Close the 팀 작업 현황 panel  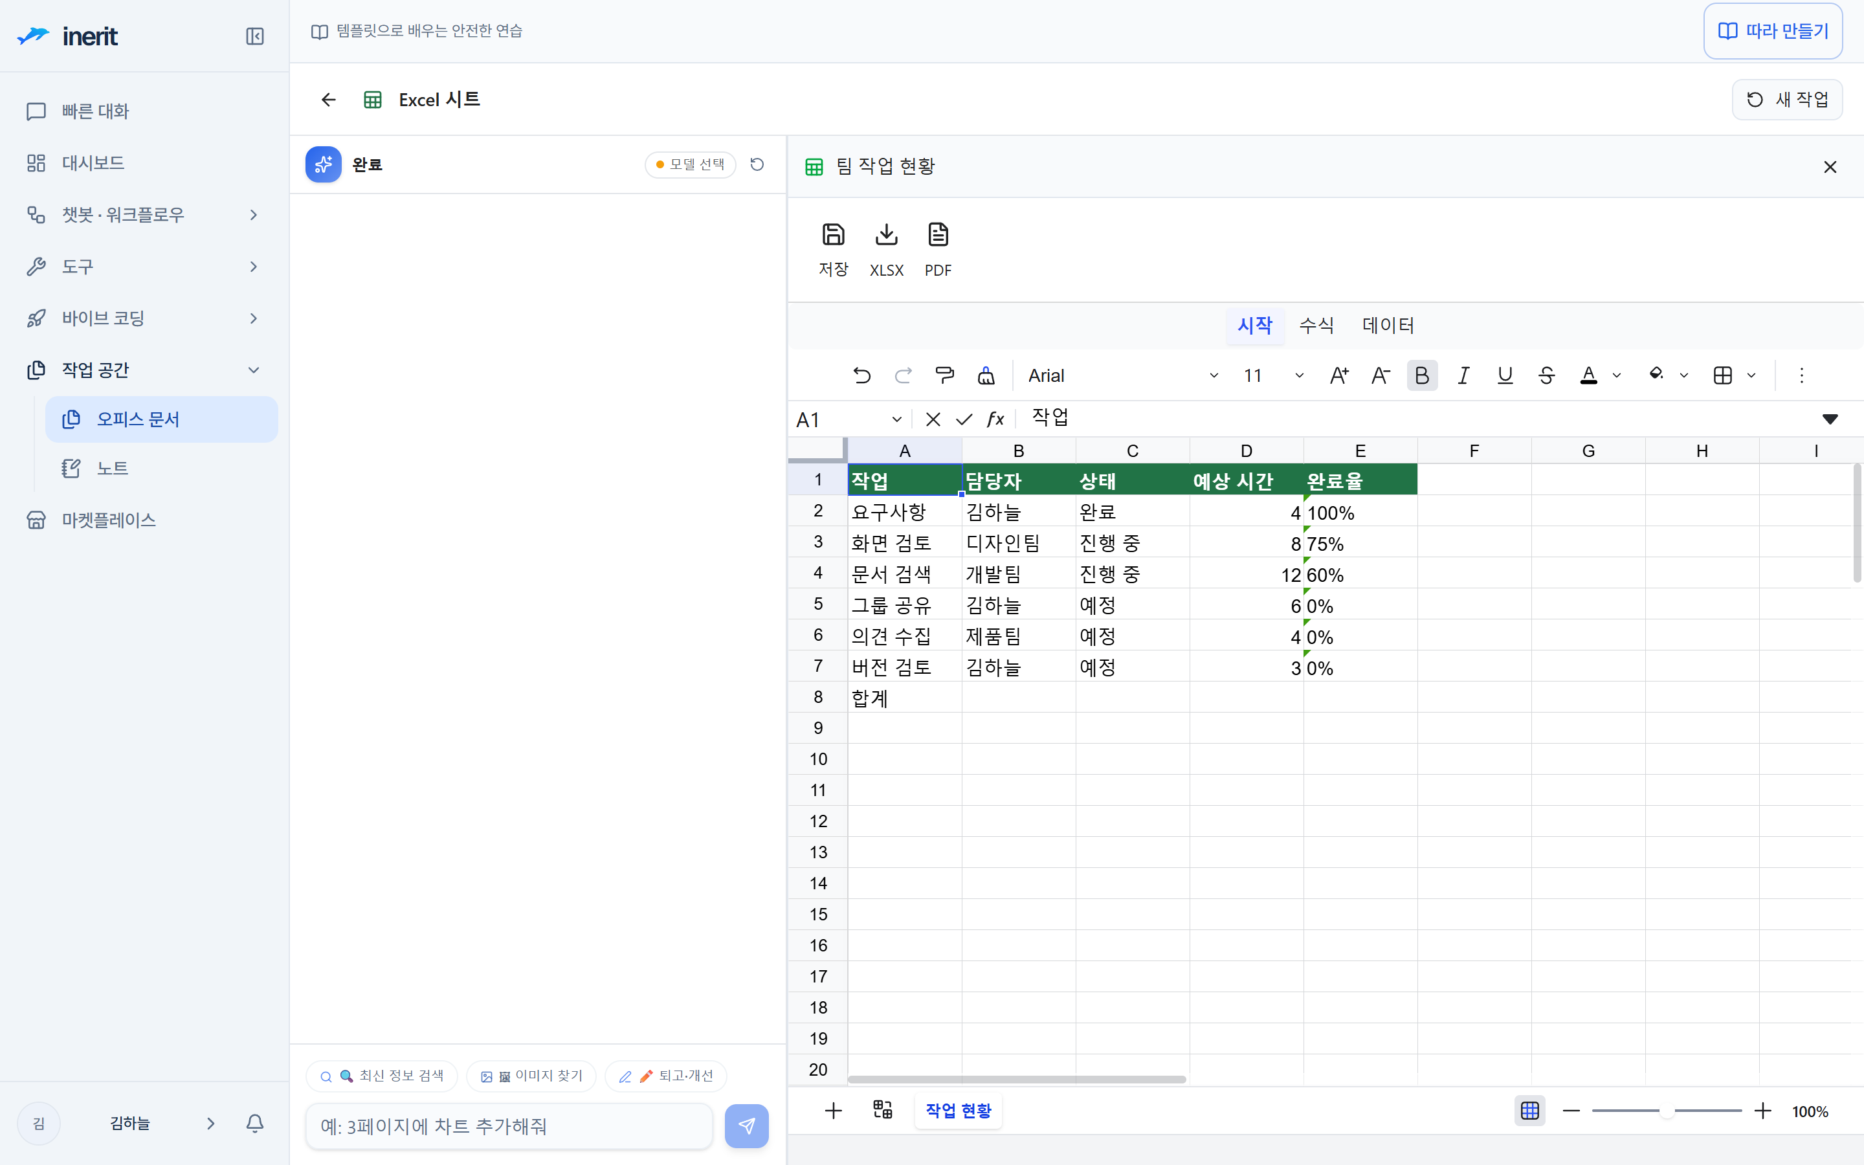pos(1830,166)
